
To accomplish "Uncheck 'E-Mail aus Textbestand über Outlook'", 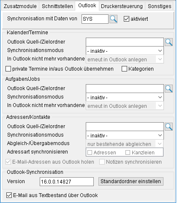I will (x=9, y=195).
